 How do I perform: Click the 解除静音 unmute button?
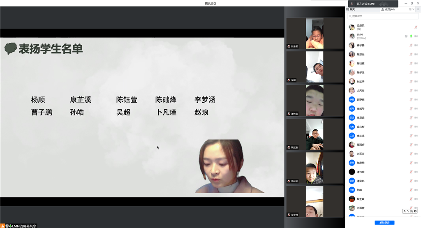click(384, 223)
